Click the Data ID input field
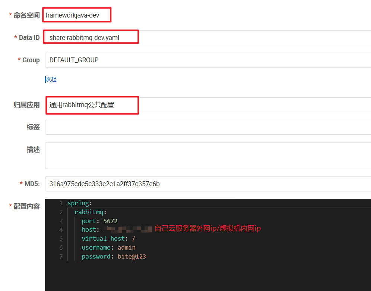371x291 pixels. tap(208, 38)
